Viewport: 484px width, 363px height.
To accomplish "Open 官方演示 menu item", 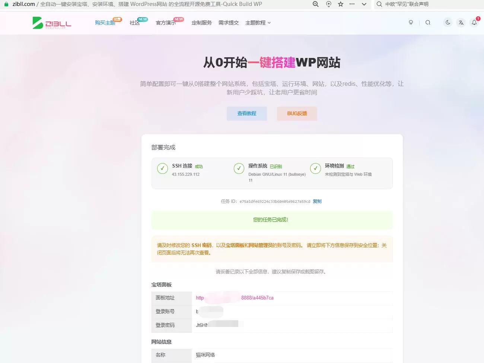I will [166, 23].
